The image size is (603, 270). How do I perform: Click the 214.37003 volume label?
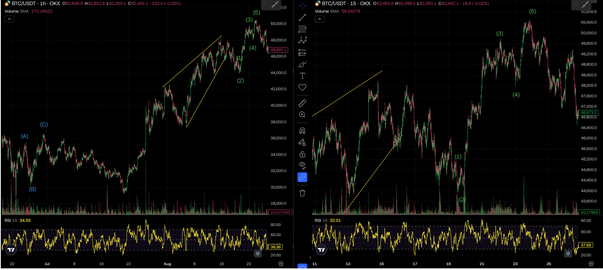coord(280,212)
